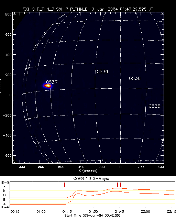The image size is (176, 220).
Task: Click the 0536 active region label
Action: (x=154, y=106)
